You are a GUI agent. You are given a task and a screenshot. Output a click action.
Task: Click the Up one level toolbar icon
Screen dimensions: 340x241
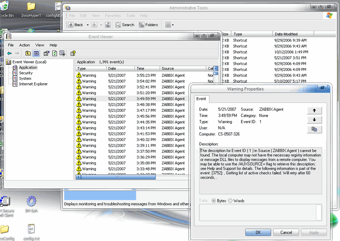(x=28, y=53)
